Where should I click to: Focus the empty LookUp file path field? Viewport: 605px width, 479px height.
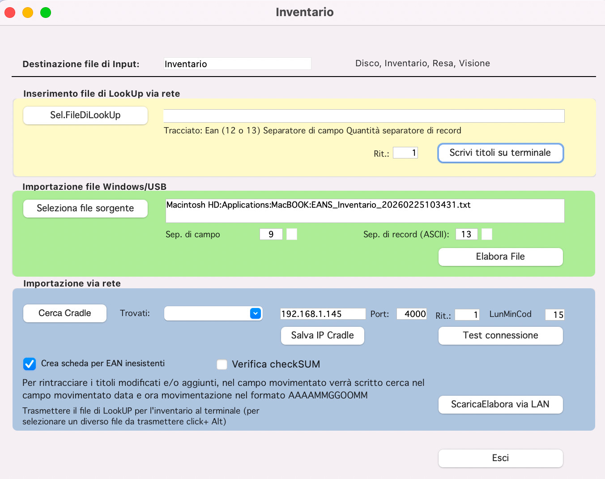[363, 116]
